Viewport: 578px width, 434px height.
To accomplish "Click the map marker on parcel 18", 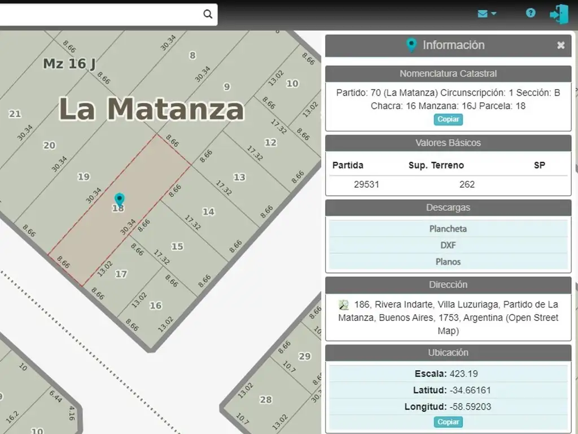I will pos(119,199).
